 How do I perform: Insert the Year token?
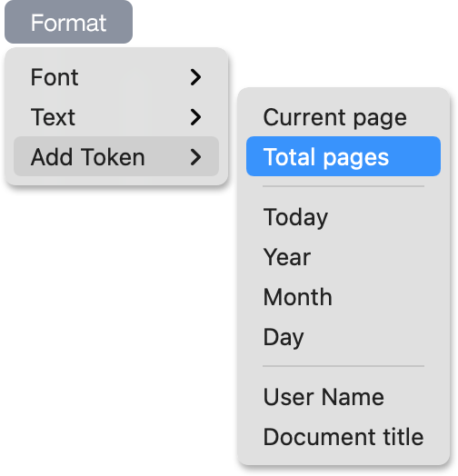343,257
